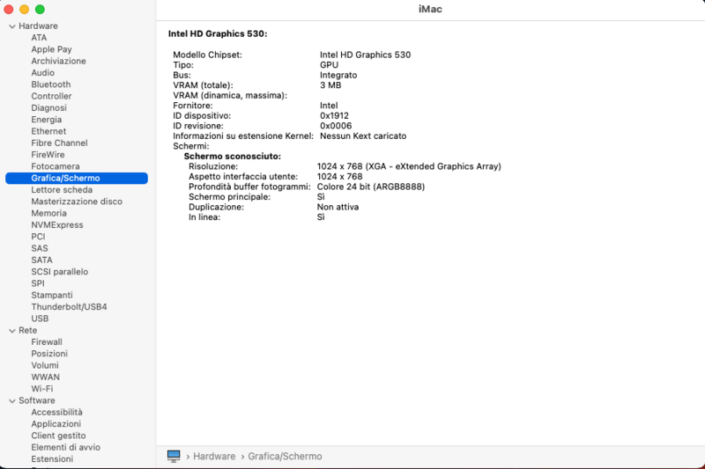Select NVMExpress in the sidebar
Screen dimensions: 705x469
click(x=57, y=225)
